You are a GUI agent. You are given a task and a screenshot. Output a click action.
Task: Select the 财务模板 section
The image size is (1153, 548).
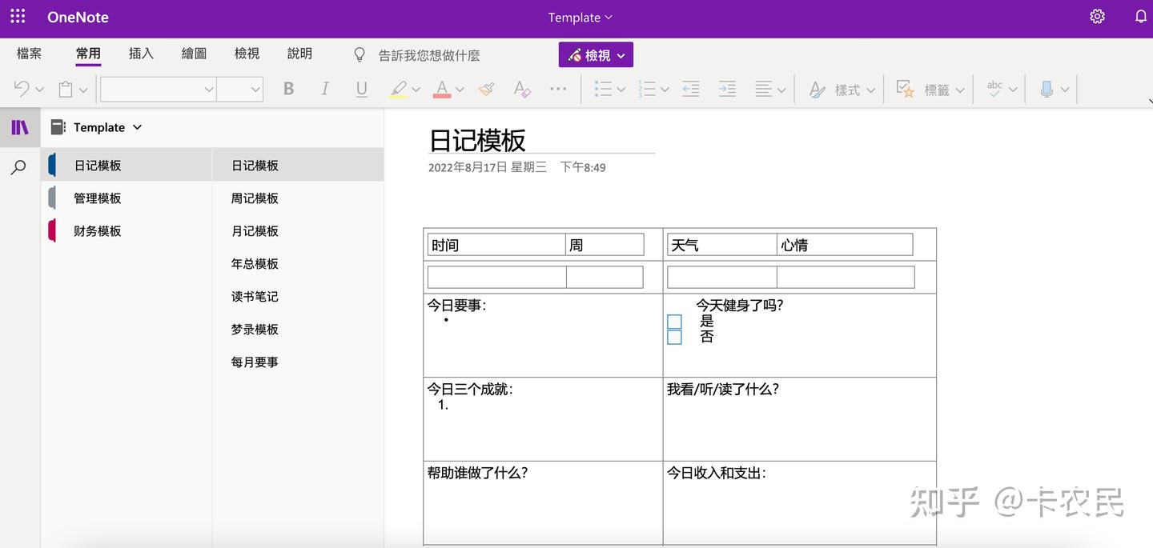[127, 230]
